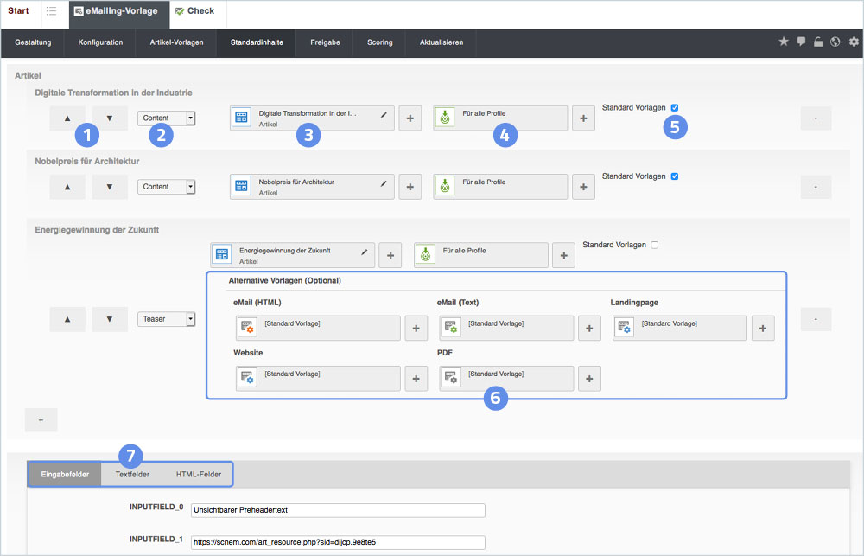Viewport: 864px width, 556px height.
Task: Click the globe icon in top toolbar
Action: pyautogui.click(x=835, y=42)
